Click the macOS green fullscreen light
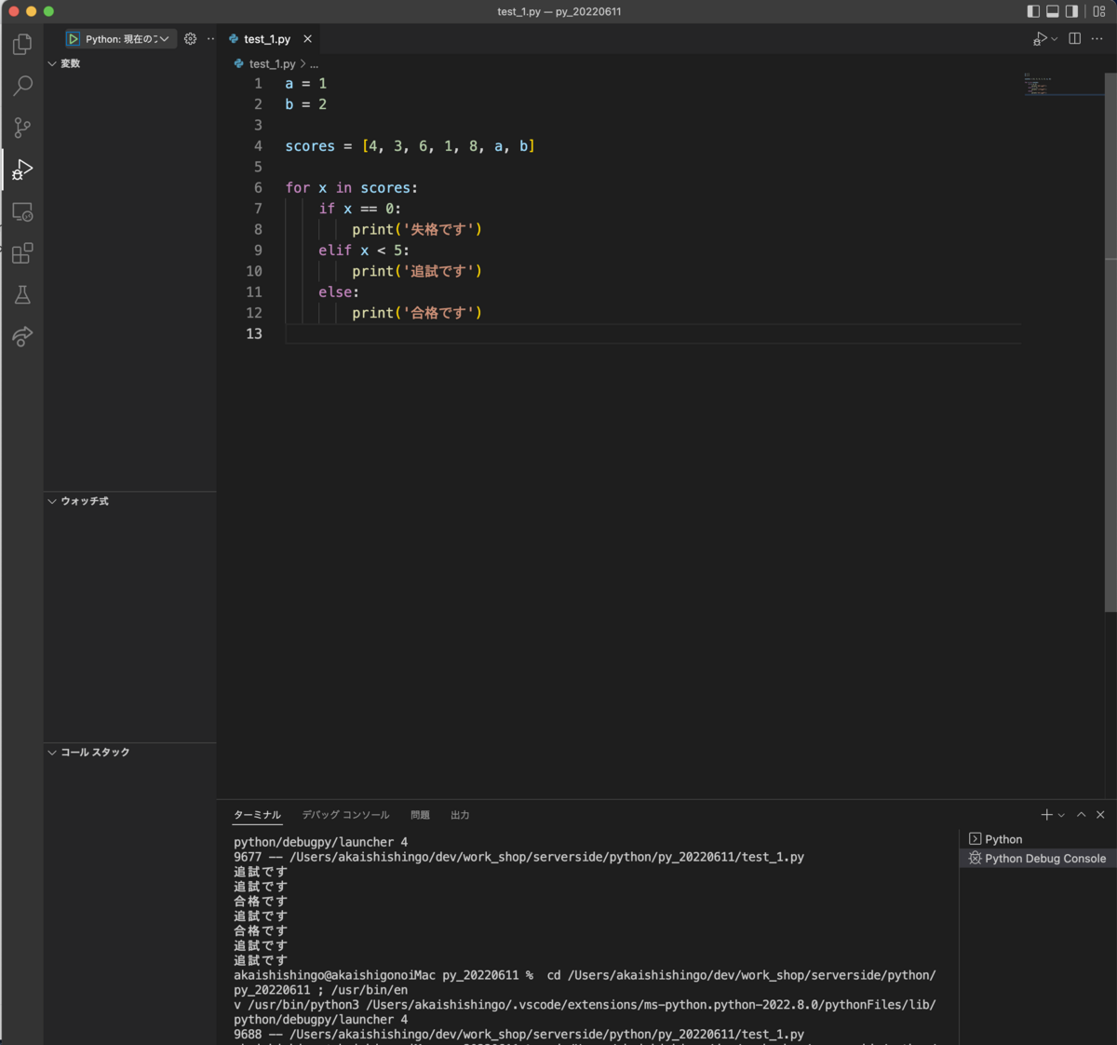1117x1045 pixels. (x=47, y=11)
